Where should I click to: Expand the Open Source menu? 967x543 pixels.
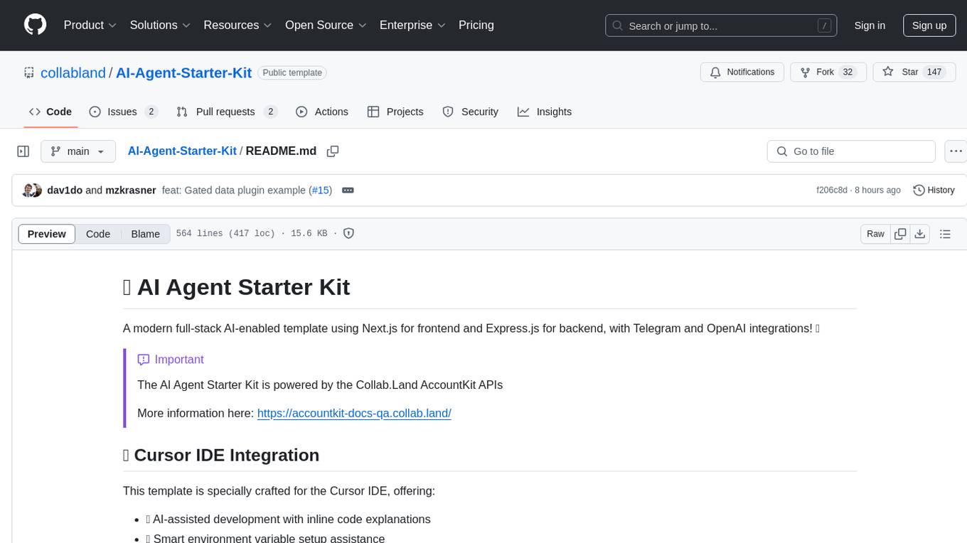click(326, 25)
